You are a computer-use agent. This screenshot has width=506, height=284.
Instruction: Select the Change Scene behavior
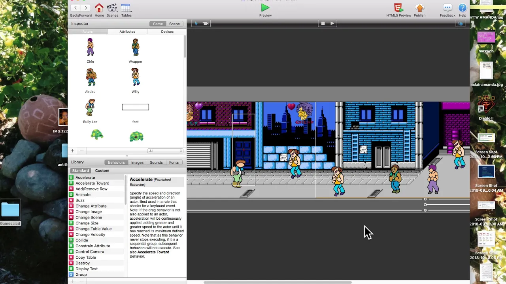pos(96,217)
